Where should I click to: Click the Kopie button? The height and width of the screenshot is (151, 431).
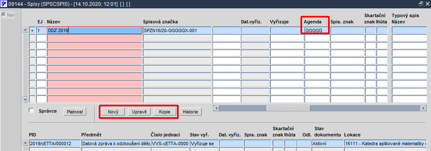pyautogui.click(x=164, y=112)
